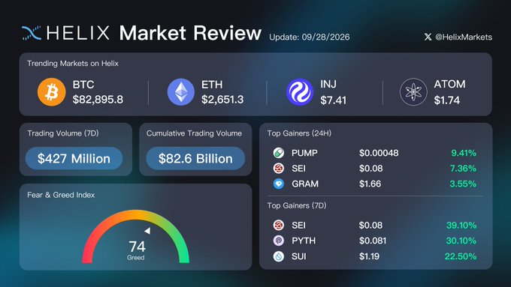Click the Fear & Greed Index heading
Screen dimensions: 511x287
point(61,195)
